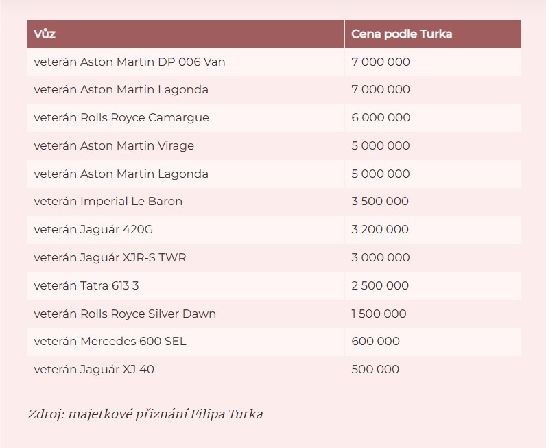Select the Mercedes 600 SEL entry
The height and width of the screenshot is (448, 546).
(x=110, y=341)
